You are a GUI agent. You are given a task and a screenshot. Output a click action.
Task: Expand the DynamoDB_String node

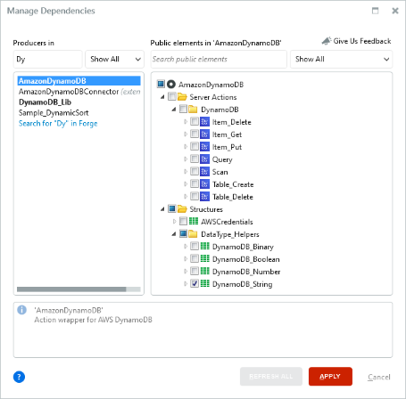(x=186, y=283)
